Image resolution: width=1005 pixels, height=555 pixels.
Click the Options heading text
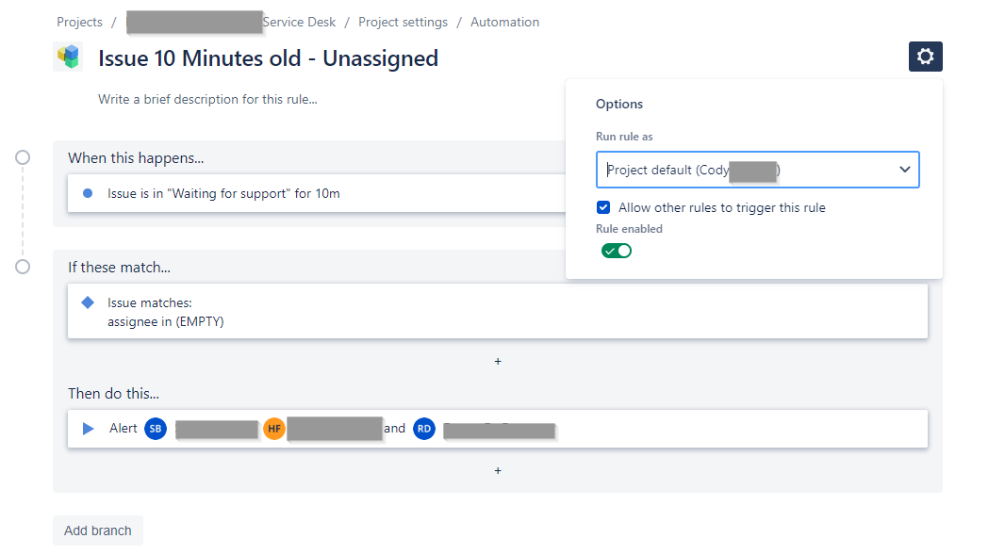619,104
